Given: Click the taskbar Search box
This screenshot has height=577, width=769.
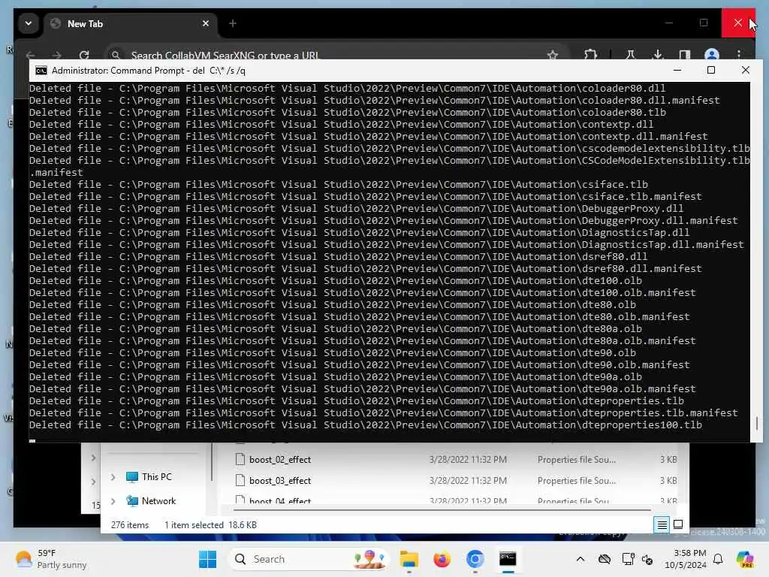Looking at the screenshot, I should (309, 559).
